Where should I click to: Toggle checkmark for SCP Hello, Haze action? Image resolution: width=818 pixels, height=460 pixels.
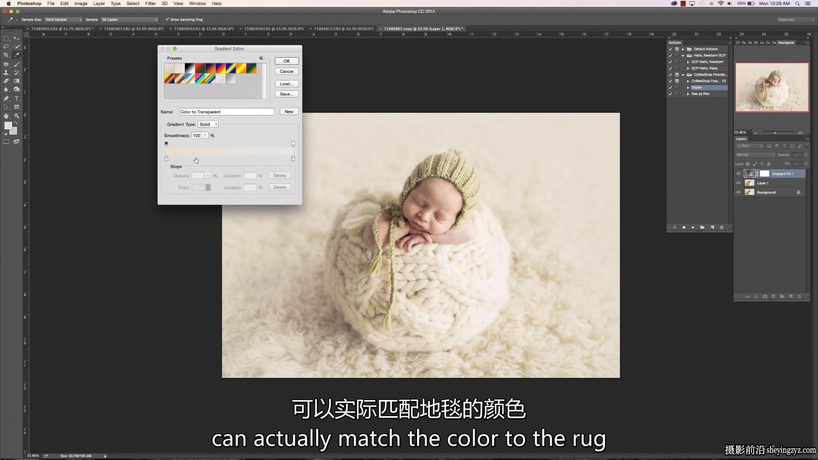coord(671,68)
